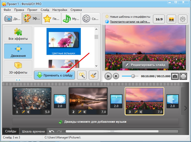
Task: Edit slide 3 using its pencil icon
Action: coord(136,112)
